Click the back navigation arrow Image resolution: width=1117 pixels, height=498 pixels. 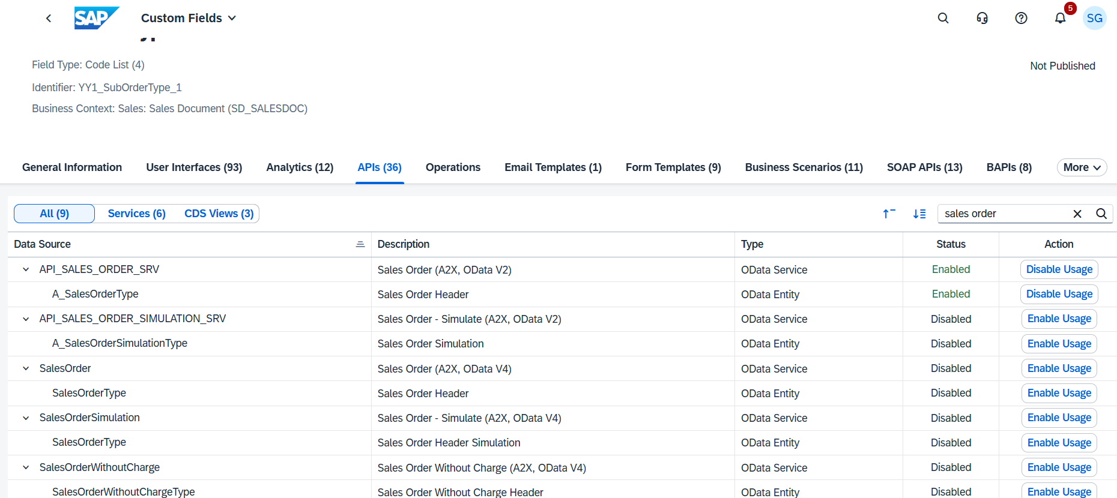coord(49,19)
